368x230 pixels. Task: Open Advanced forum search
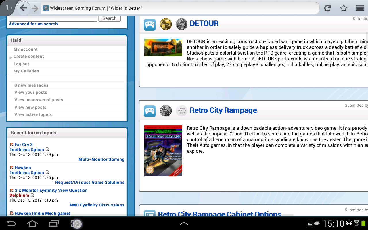[x=33, y=24]
